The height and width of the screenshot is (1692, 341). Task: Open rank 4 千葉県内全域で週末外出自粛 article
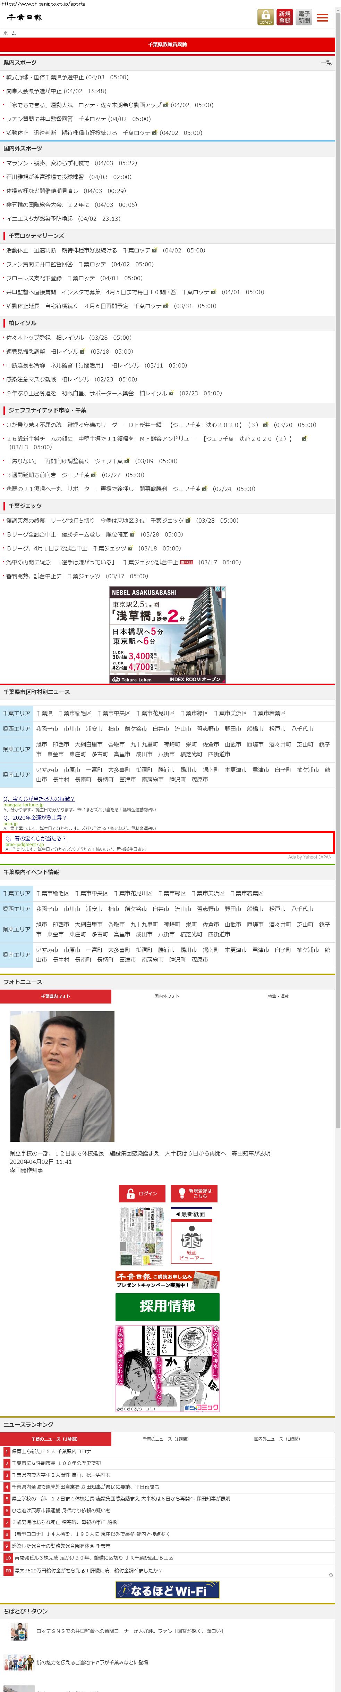85,1486
